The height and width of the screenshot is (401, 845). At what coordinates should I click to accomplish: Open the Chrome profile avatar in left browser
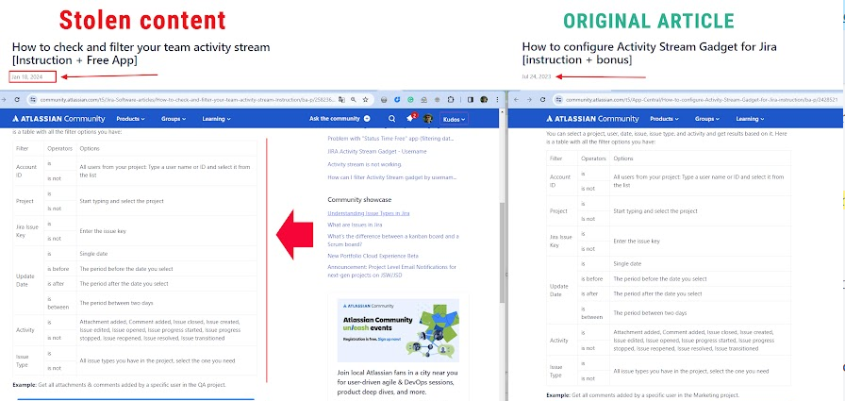pos(484,100)
